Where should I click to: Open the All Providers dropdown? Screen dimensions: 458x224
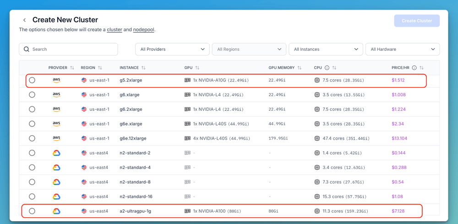172,49
